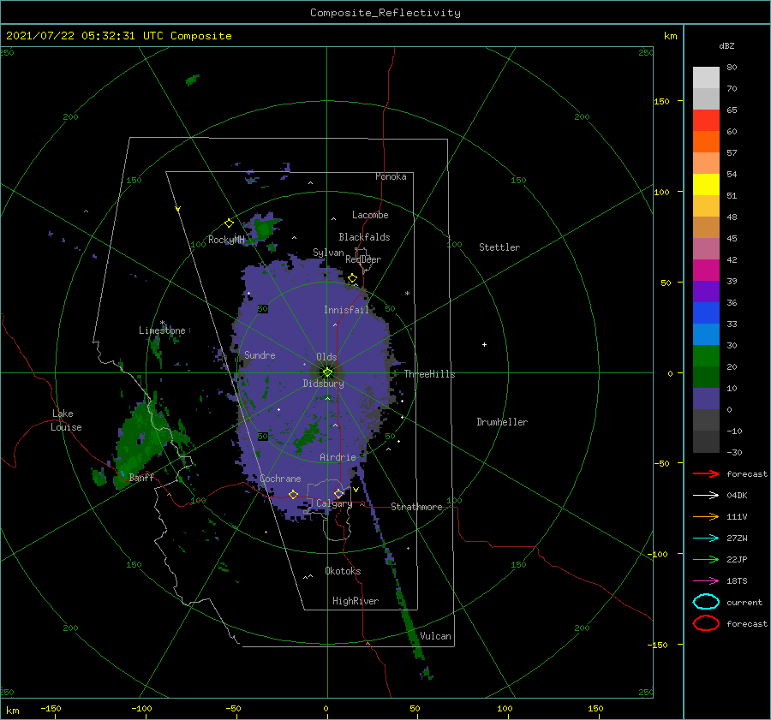The image size is (771, 720).
Task: Click the yellow diamond marker below RedDeer
Action: click(352, 278)
